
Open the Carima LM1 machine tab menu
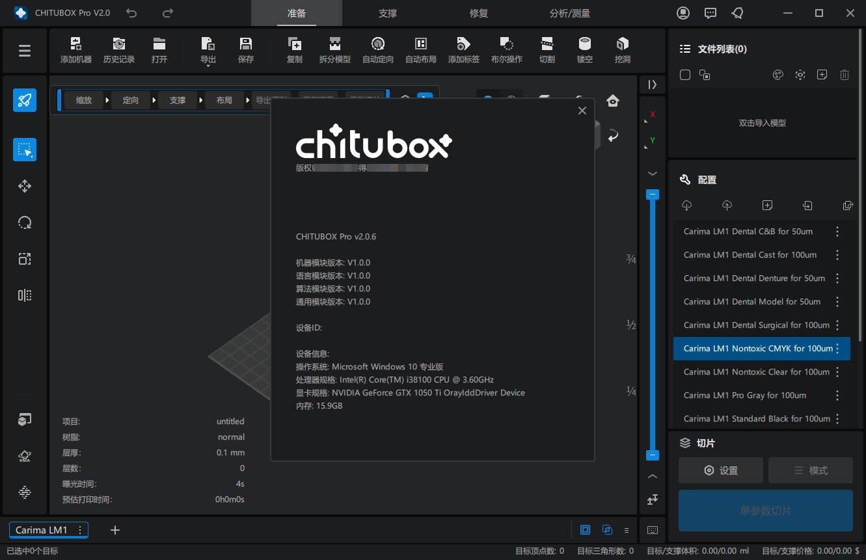80,529
